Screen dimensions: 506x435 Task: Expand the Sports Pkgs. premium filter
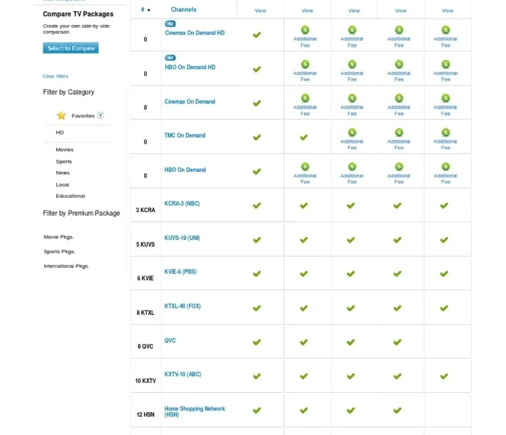[59, 251]
